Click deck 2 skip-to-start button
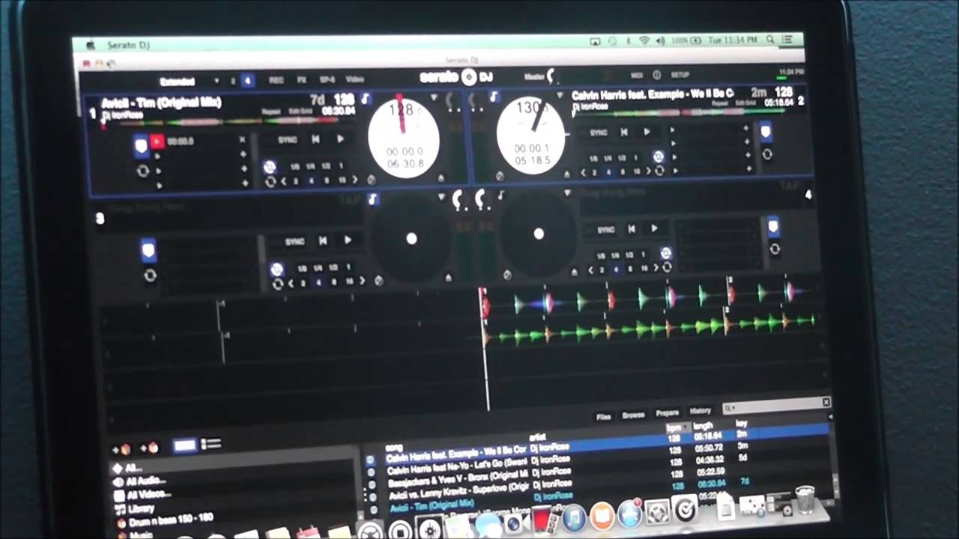959x539 pixels. pos(623,132)
